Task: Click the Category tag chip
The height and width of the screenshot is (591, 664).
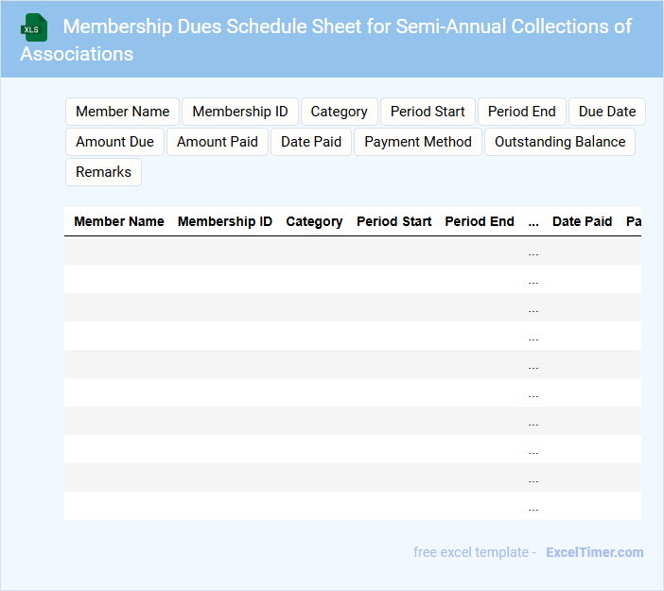Action: point(339,112)
